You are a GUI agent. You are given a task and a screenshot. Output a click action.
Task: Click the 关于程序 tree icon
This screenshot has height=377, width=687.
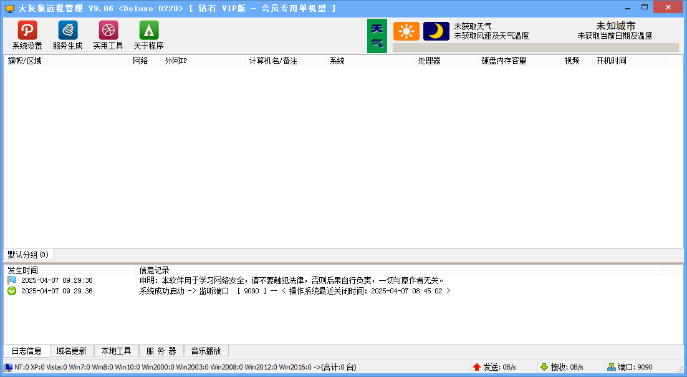(149, 31)
